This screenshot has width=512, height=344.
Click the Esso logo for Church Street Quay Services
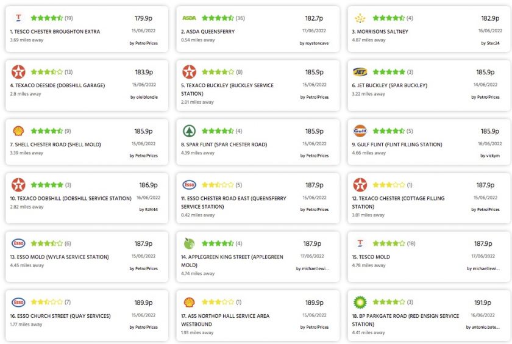click(19, 302)
